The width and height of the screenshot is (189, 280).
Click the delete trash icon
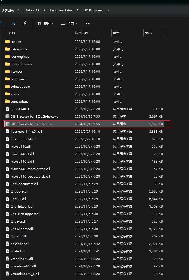point(26,23)
